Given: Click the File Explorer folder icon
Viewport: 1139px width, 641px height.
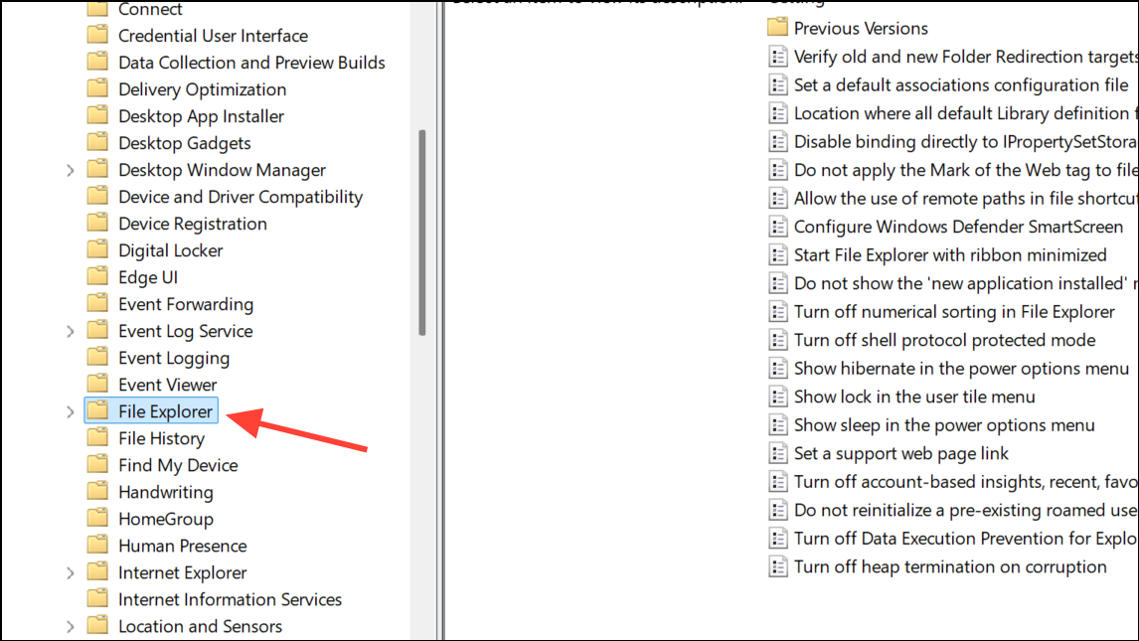Looking at the screenshot, I should click(96, 411).
